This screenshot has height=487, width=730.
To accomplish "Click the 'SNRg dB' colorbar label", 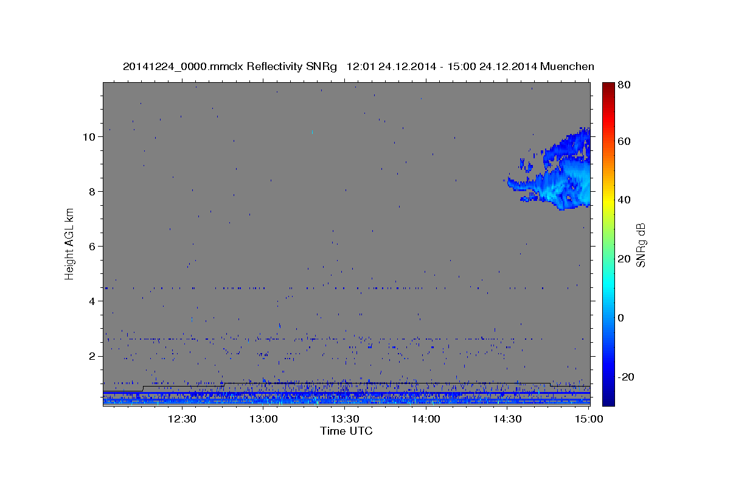I will (641, 244).
